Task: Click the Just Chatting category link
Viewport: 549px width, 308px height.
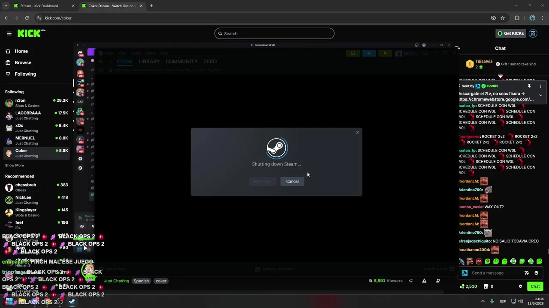Action: (x=117, y=281)
